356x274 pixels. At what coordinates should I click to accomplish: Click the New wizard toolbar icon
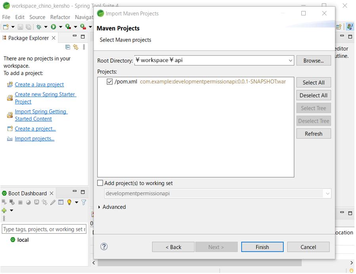pos(6,27)
